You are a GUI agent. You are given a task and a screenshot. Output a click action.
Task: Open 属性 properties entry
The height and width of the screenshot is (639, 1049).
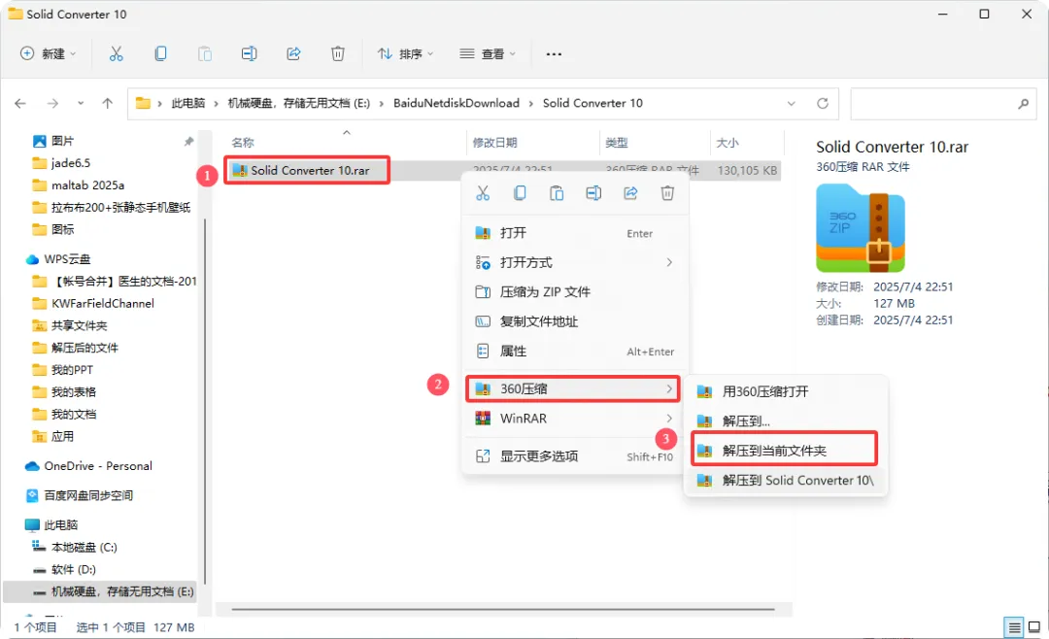[575, 351]
